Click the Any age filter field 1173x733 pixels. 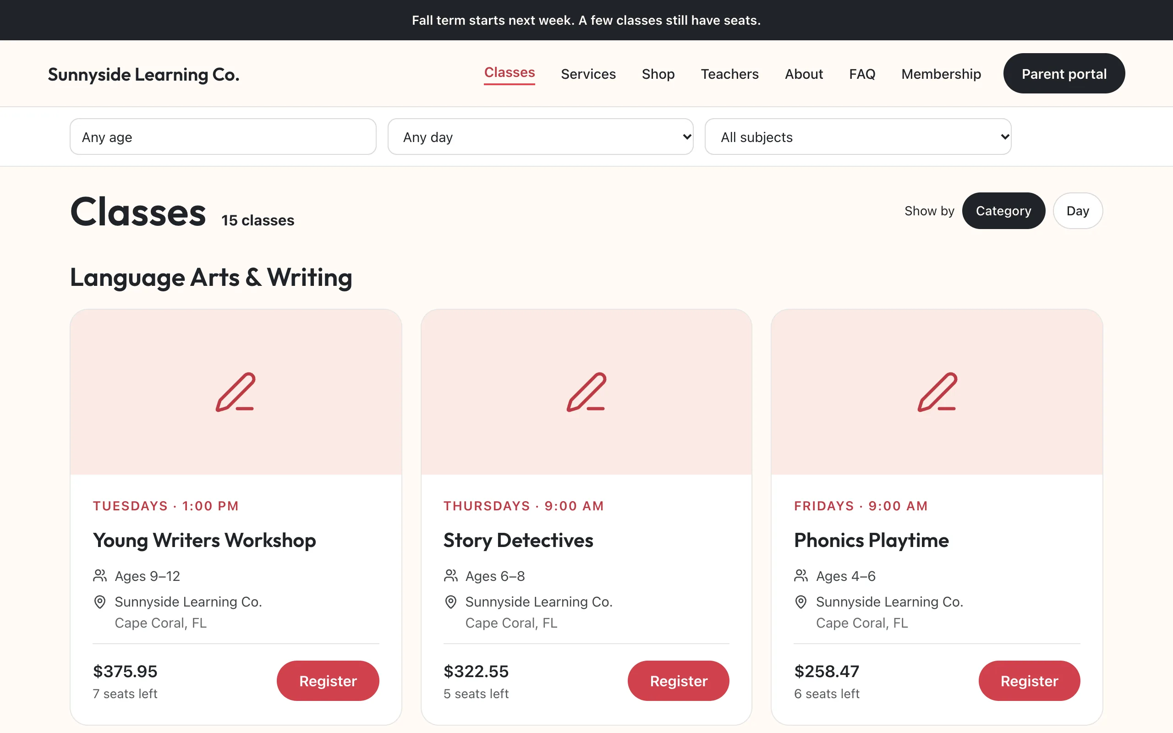223,137
